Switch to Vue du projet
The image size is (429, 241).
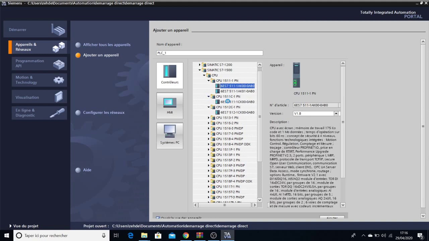click(x=24, y=226)
